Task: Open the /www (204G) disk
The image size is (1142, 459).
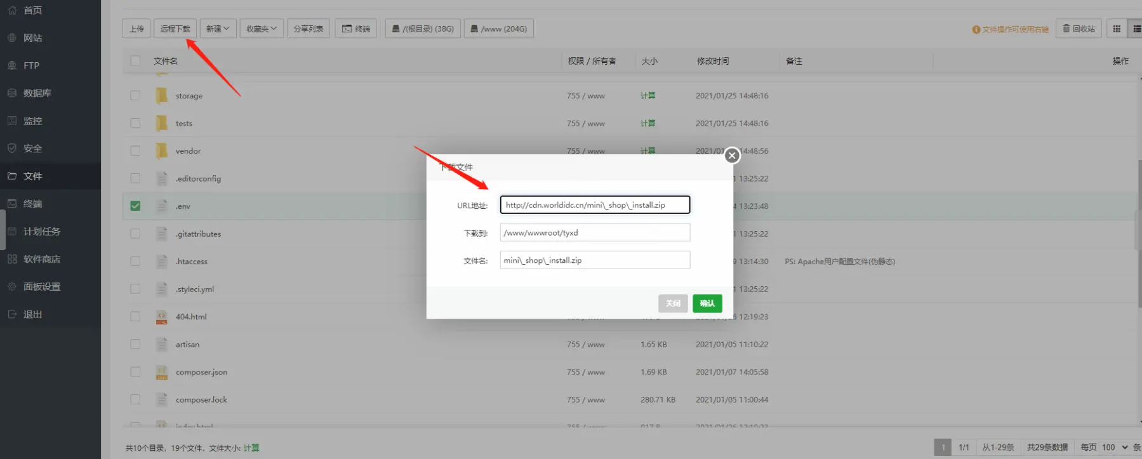Action: tap(499, 29)
